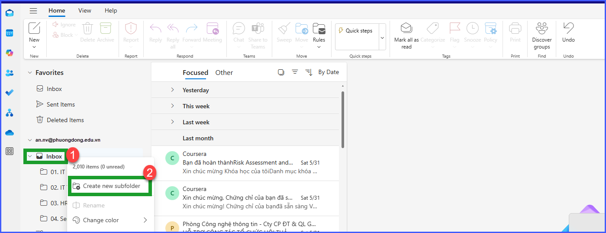606x233 pixels.
Task: Click the Reply all icon
Action: tap(173, 29)
